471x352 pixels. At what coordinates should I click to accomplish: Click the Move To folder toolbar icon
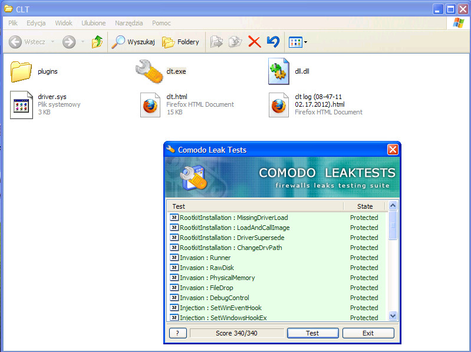click(x=216, y=42)
